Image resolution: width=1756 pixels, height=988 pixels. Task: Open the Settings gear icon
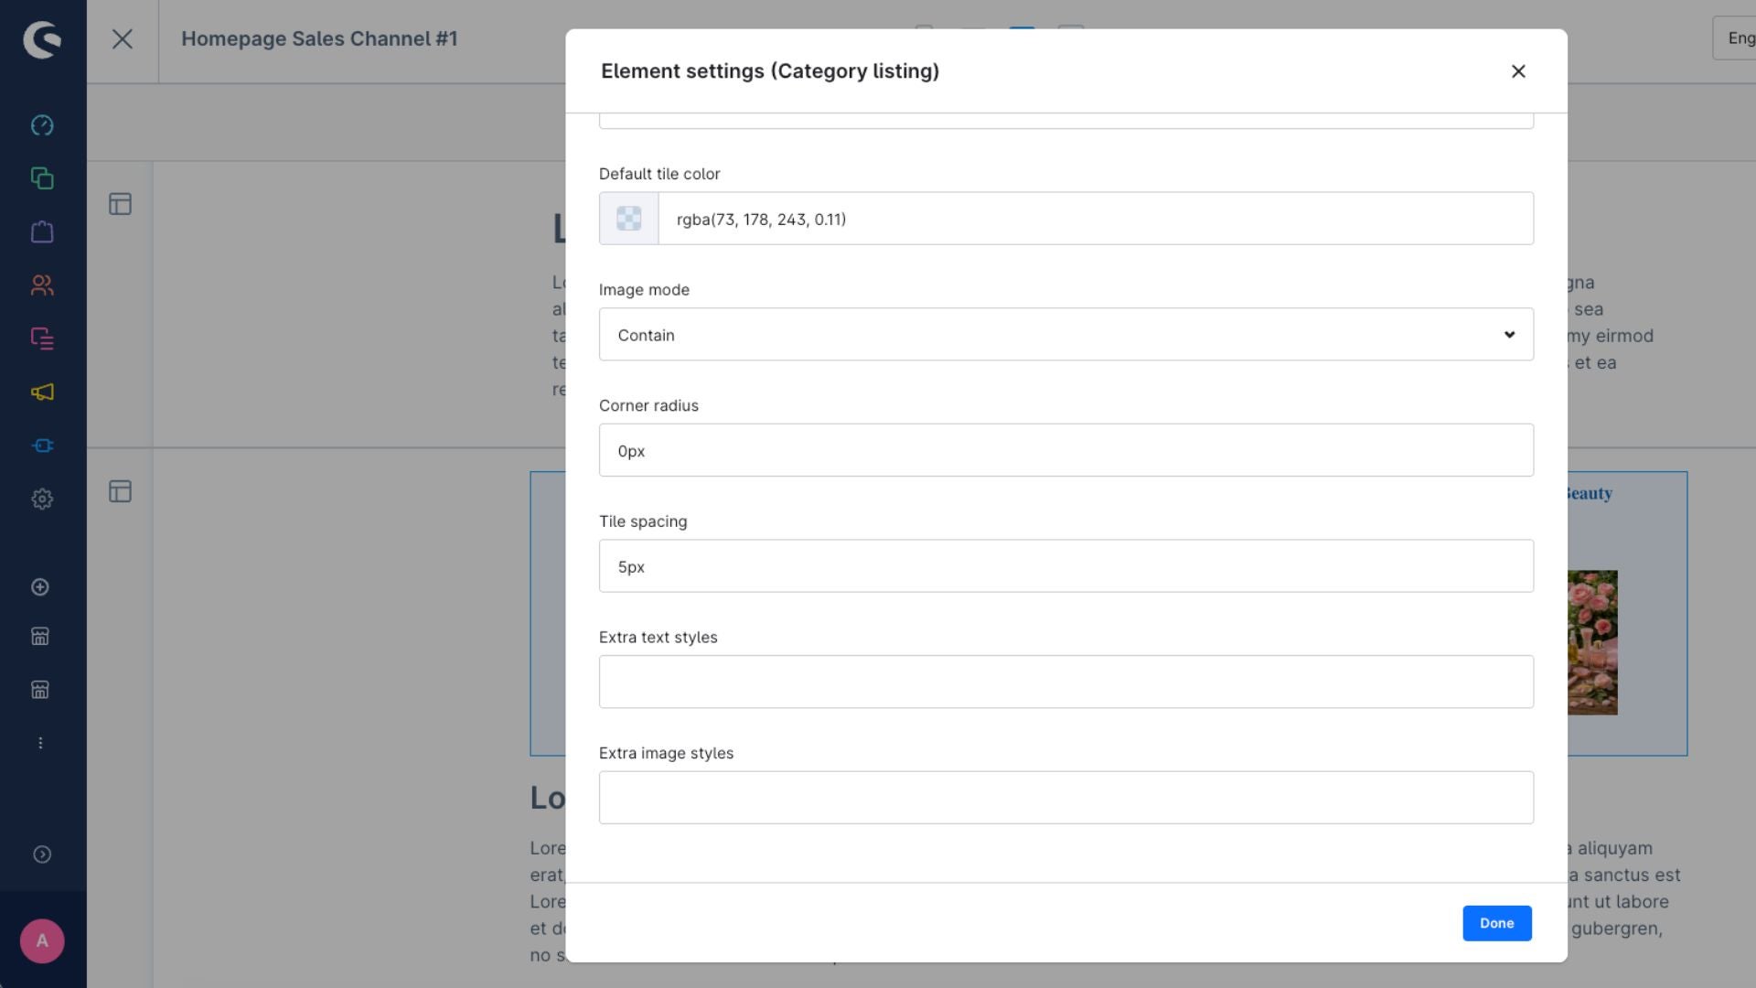[42, 499]
